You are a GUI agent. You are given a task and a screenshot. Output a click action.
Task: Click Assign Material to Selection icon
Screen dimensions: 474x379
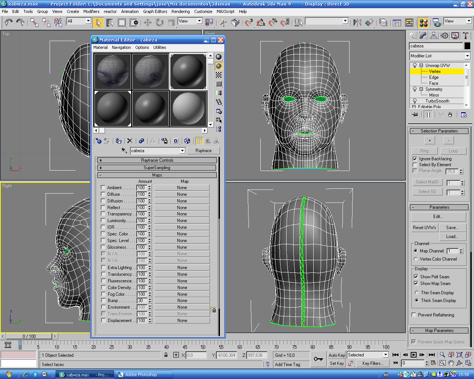[x=118, y=141]
